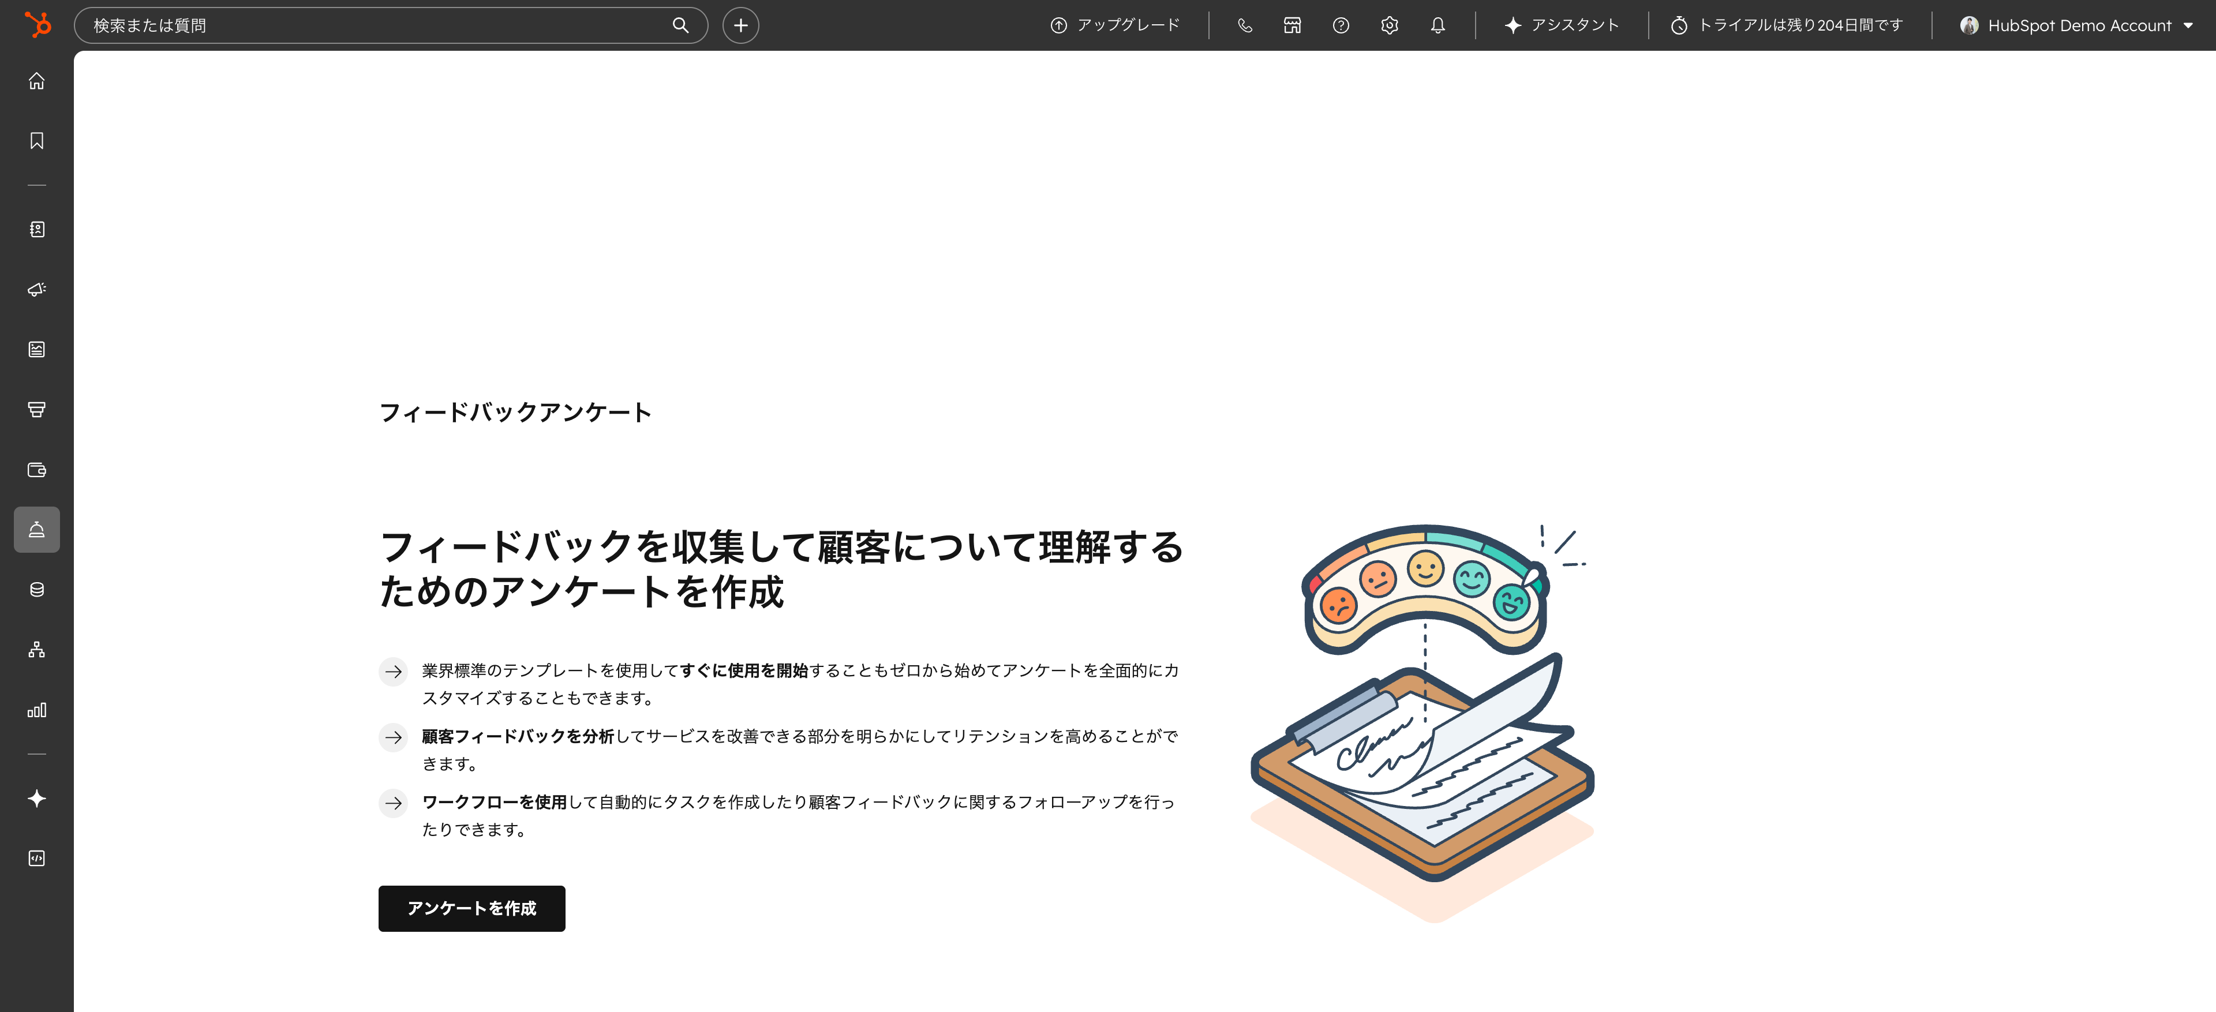Open the Data management database icon
2216x1012 pixels.
pyautogui.click(x=36, y=589)
